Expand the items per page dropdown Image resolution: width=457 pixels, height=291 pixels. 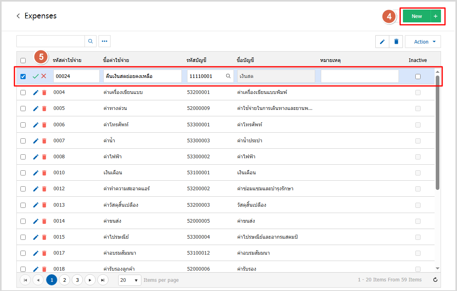pyautogui.click(x=130, y=280)
